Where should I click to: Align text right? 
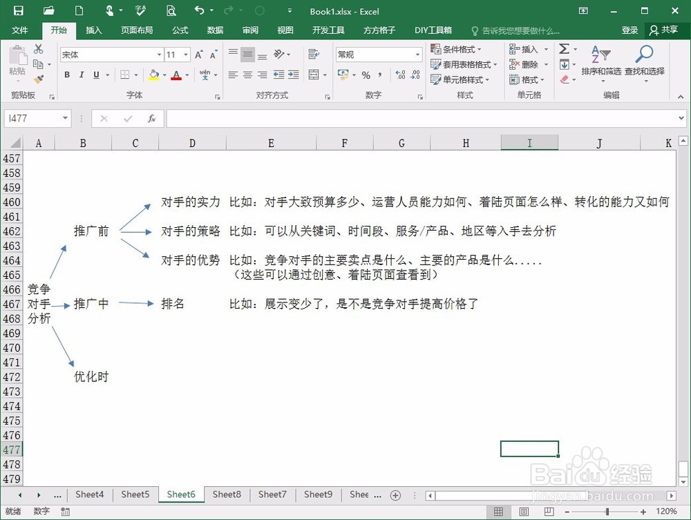coord(262,75)
